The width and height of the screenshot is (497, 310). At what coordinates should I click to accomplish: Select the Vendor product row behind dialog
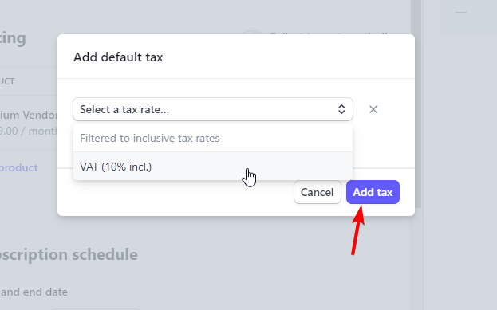(x=29, y=122)
